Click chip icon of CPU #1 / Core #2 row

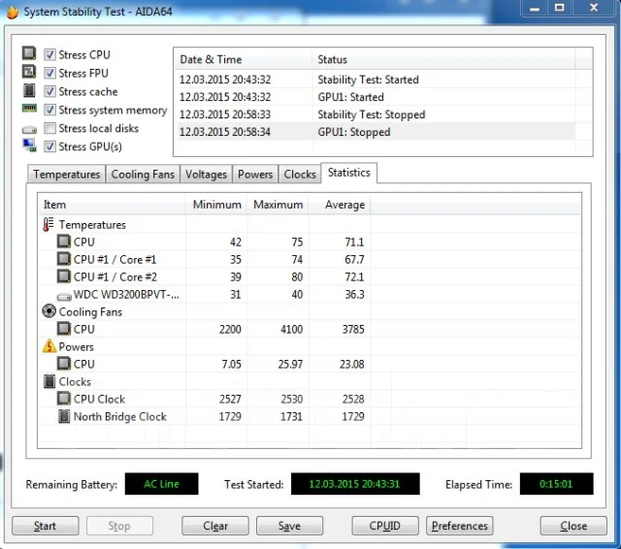pyautogui.click(x=64, y=276)
